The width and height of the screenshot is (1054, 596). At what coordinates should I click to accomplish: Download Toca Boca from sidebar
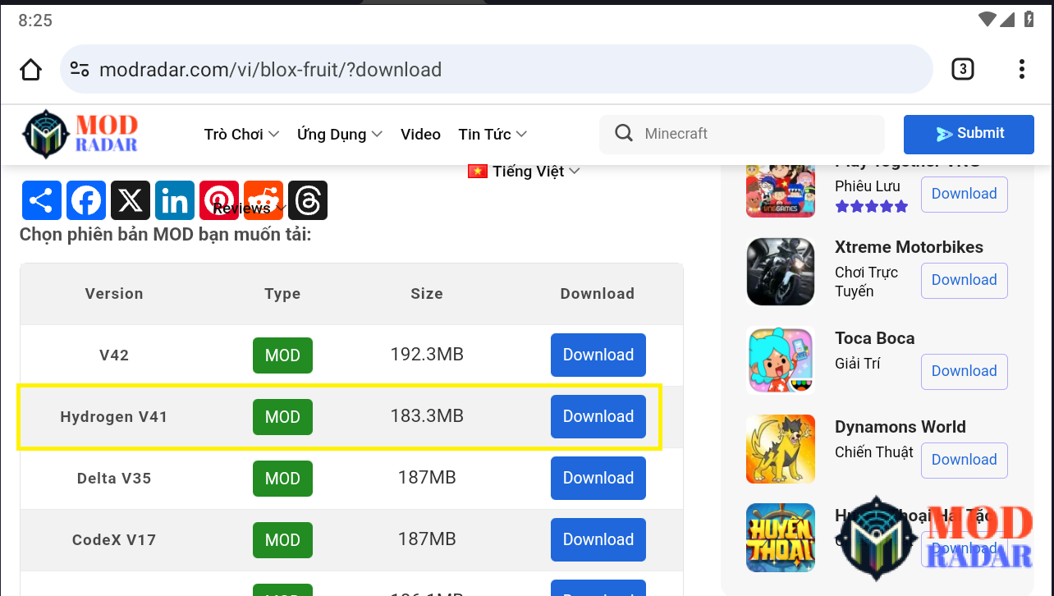964,371
